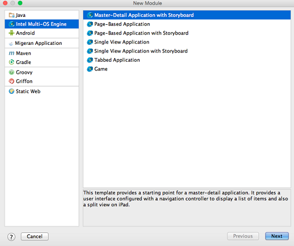Screen dimensions: 294x246
Task: Choose the Android module type
Action: point(42,33)
